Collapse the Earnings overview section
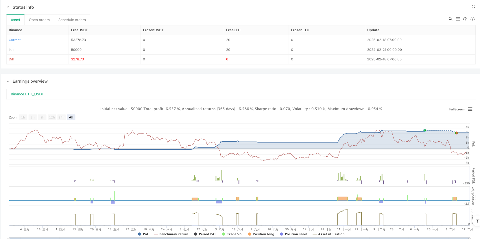 (x=8, y=81)
